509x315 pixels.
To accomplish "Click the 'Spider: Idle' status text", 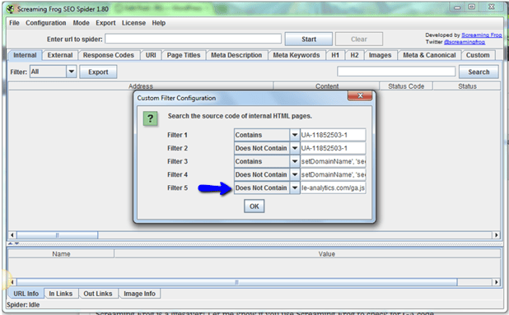I will click(x=23, y=305).
